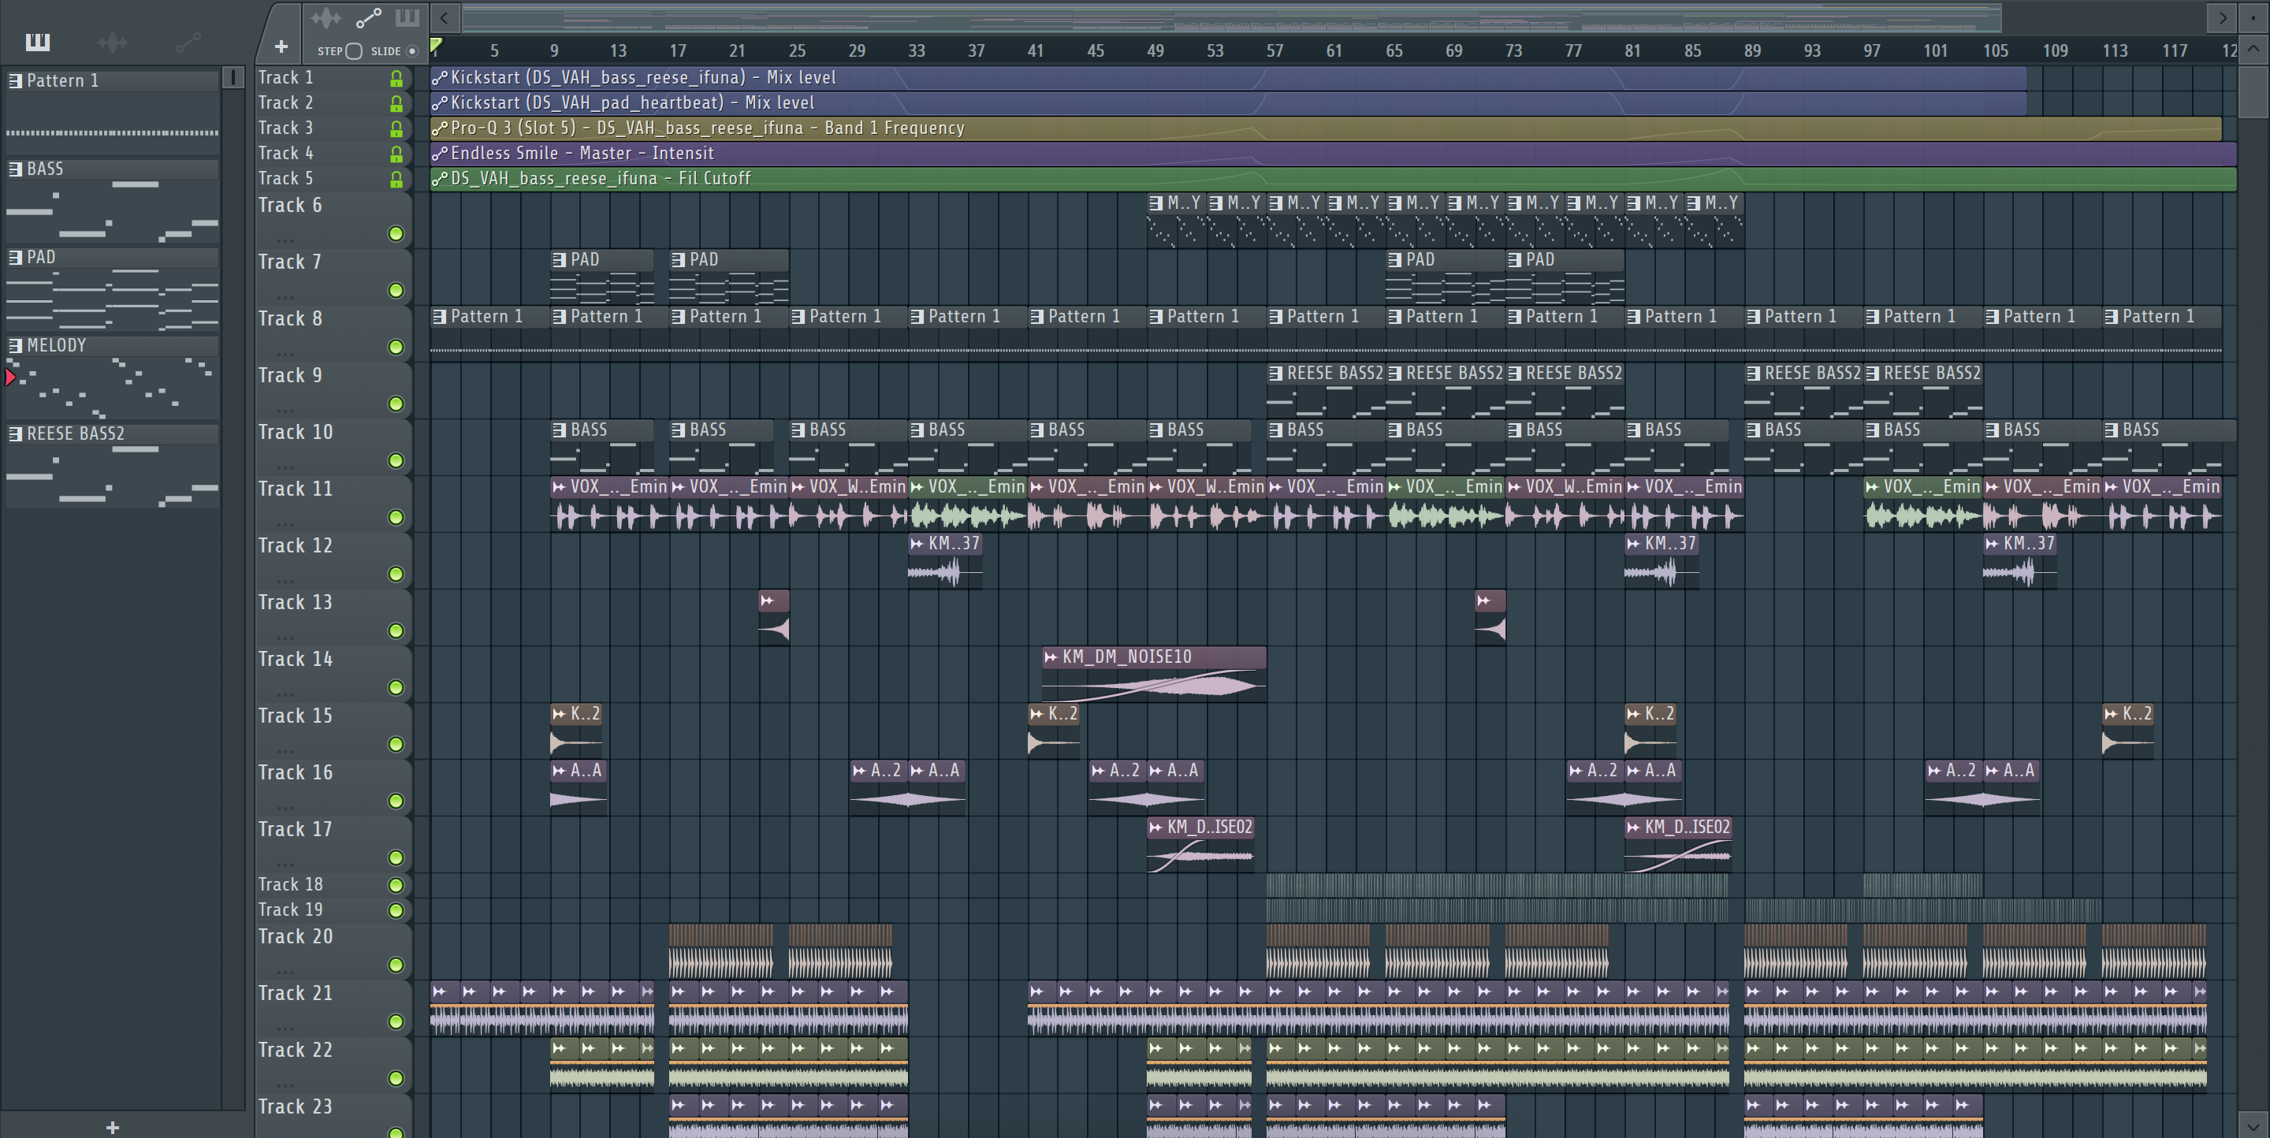Click the playlist overview minimap strip
This screenshot has width=2270, height=1138.
[x=1231, y=17]
